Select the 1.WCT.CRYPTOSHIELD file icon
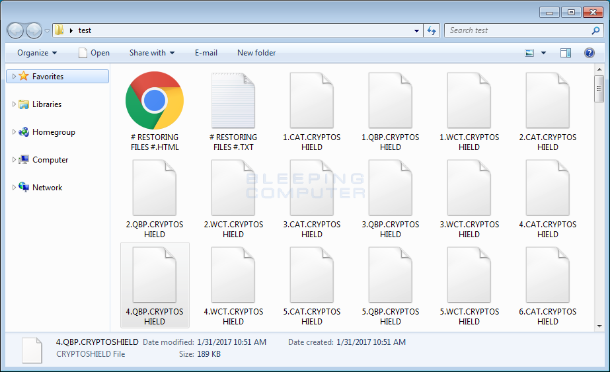Viewport: 610px width, 372px height. pos(469,100)
